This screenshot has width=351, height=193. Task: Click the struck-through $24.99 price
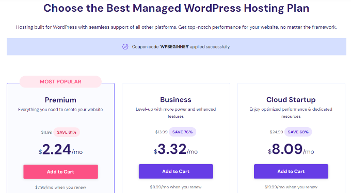[x=277, y=132]
